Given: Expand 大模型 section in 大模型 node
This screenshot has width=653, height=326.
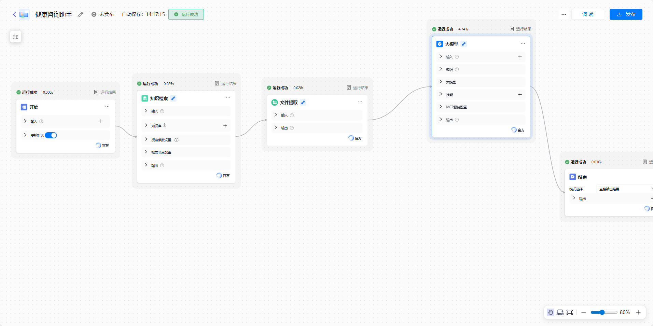Looking at the screenshot, I should (x=441, y=82).
